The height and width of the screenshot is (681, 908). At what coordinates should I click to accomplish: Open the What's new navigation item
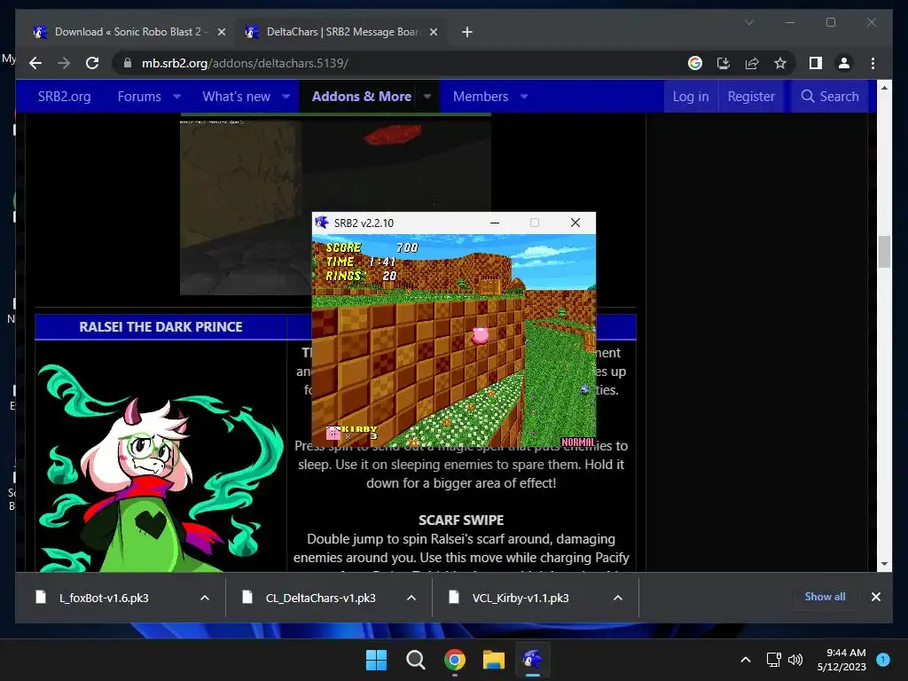[x=236, y=96]
